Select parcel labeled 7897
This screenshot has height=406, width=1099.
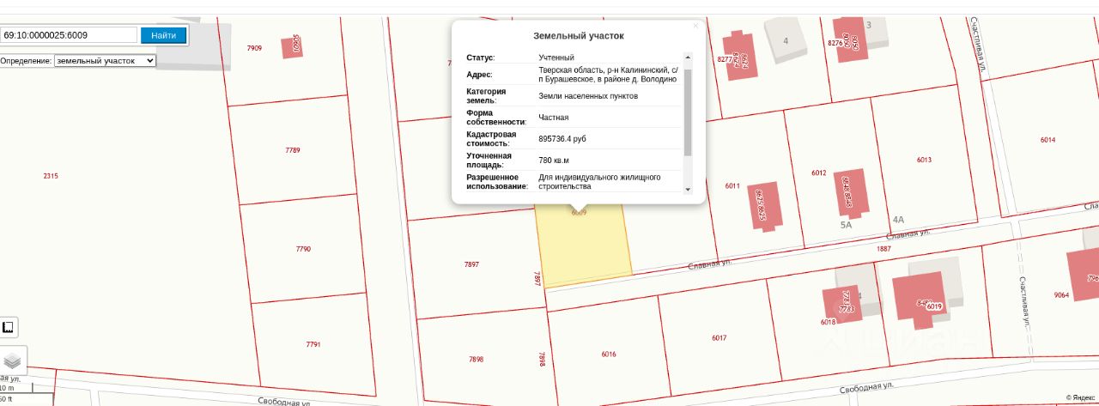click(x=471, y=264)
